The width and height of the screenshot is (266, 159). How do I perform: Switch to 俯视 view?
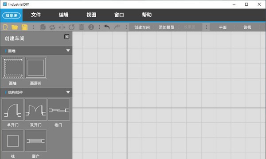247,27
